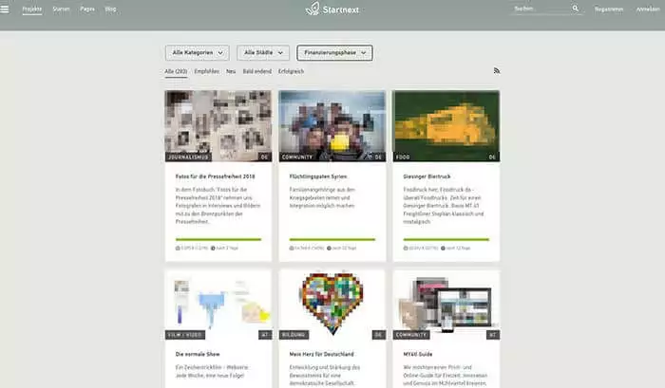Click the Fotos für die Pressefreiheit progress bar
This screenshot has height=388, width=665.
coord(218,239)
